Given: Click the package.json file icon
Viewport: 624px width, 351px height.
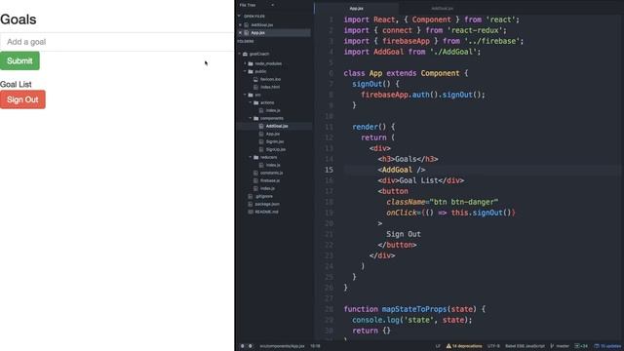Looking at the screenshot, I should point(251,204).
